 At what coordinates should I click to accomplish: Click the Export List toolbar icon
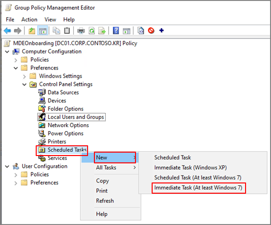(102, 31)
